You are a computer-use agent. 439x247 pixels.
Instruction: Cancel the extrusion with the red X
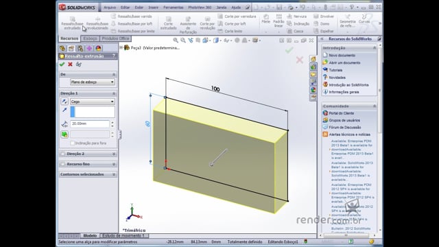click(x=70, y=64)
